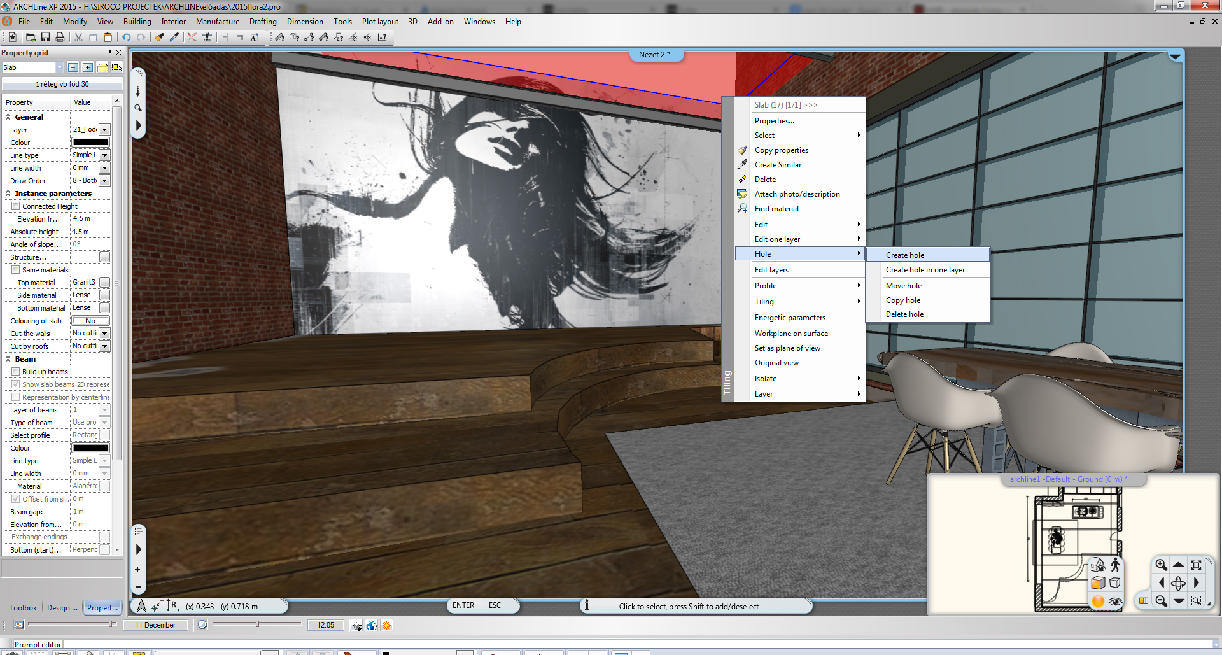Check the Build up beams checkbox
The height and width of the screenshot is (655, 1222).
coord(16,372)
